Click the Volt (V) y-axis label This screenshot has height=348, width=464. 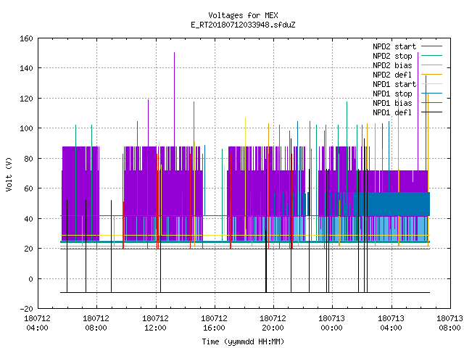click(9, 174)
